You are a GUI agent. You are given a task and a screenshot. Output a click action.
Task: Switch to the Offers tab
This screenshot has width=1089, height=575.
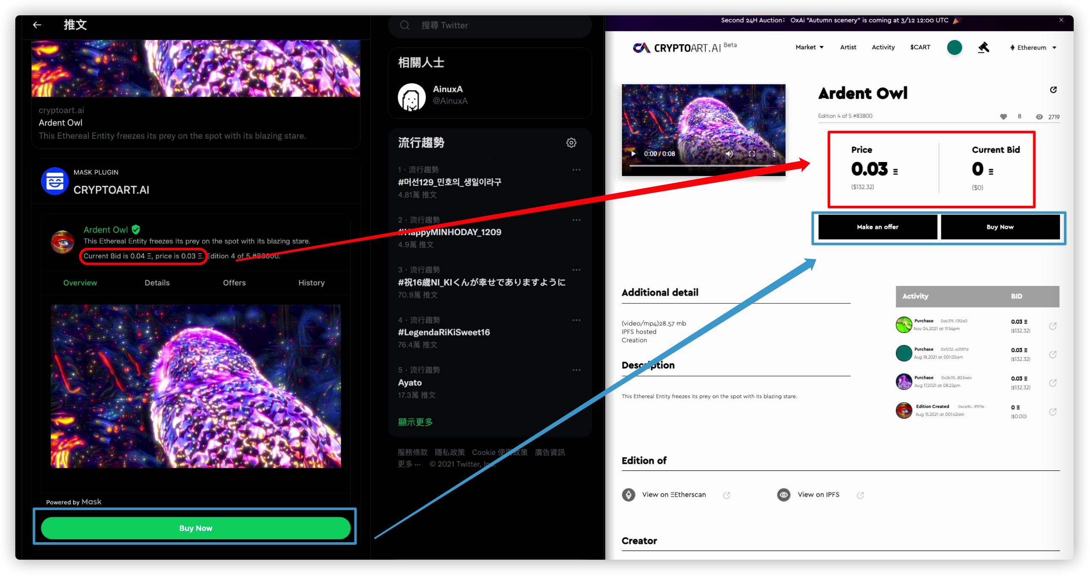click(234, 283)
